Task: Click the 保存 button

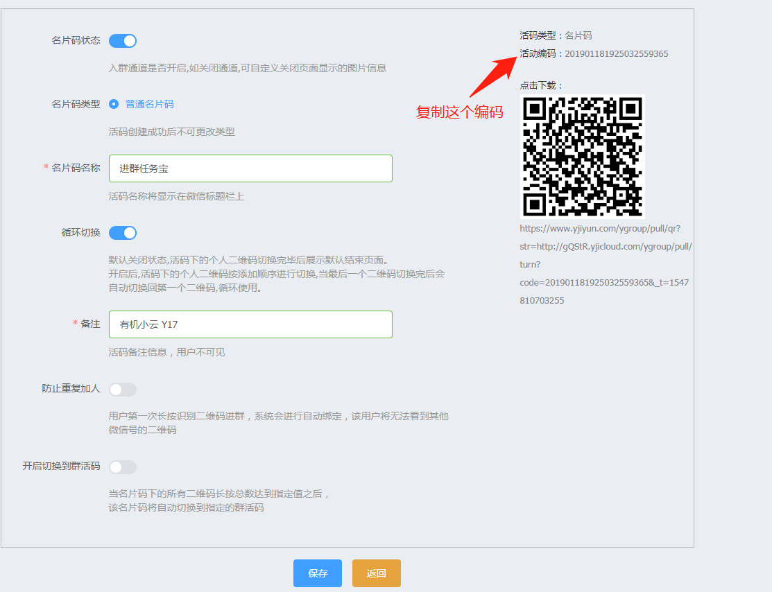Action: click(318, 573)
